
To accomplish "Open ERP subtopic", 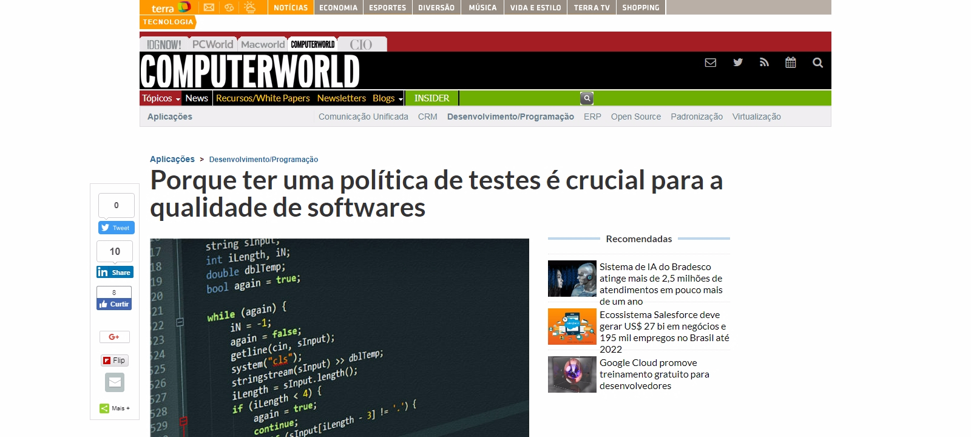I will point(592,117).
